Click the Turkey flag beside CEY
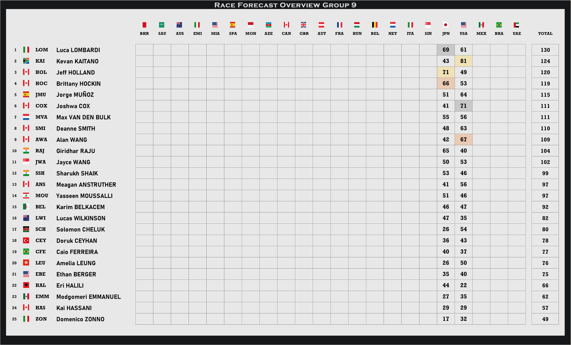Screen dimensions: 571x345 pos(26,240)
